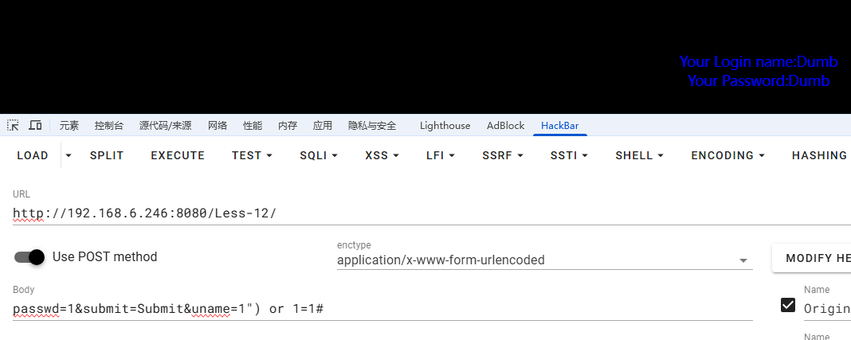
Task: Toggle the device toolbar icon
Action: (35, 125)
